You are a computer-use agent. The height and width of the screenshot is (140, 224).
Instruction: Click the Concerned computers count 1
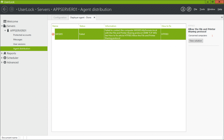[x=212, y=36]
